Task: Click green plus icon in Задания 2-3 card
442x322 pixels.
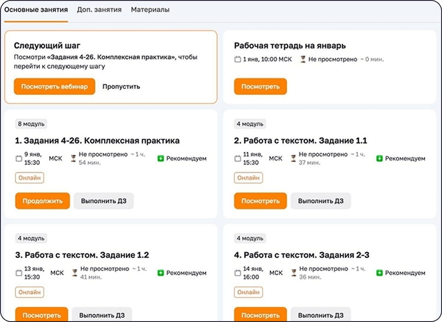Action: [379, 273]
